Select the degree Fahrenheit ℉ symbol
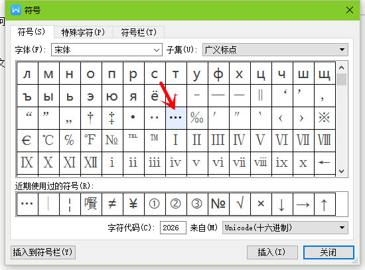The width and height of the screenshot is (365, 270). pos(91,140)
